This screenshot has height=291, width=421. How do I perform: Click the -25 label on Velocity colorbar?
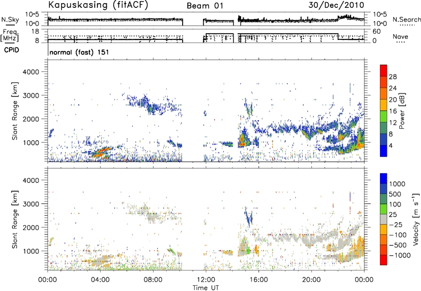click(x=396, y=224)
